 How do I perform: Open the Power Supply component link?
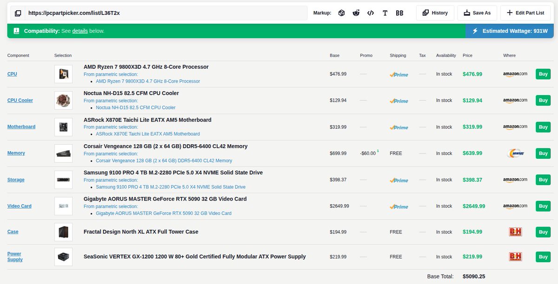click(x=15, y=257)
